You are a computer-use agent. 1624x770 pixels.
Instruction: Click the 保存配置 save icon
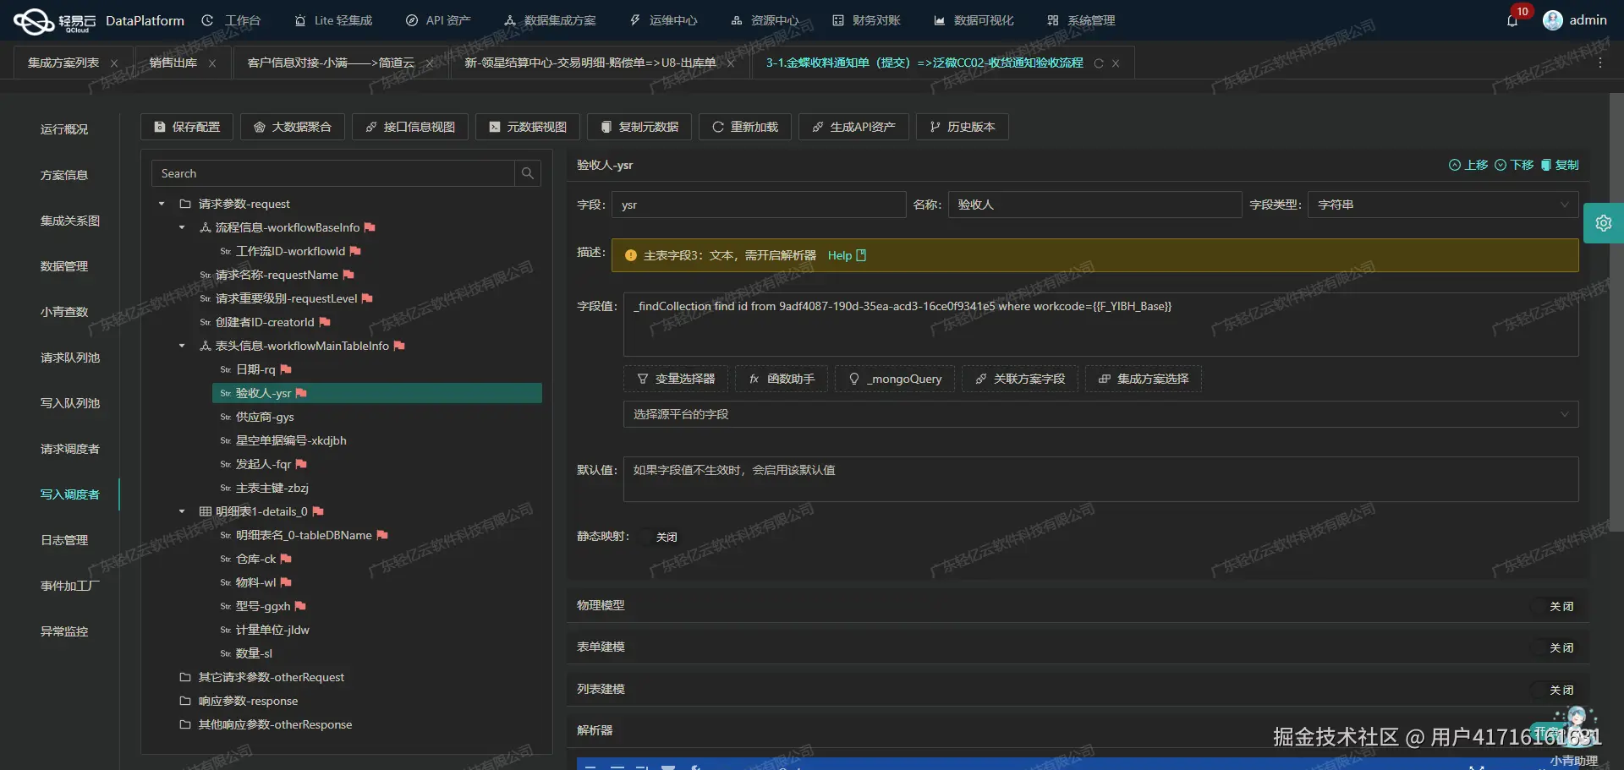160,127
